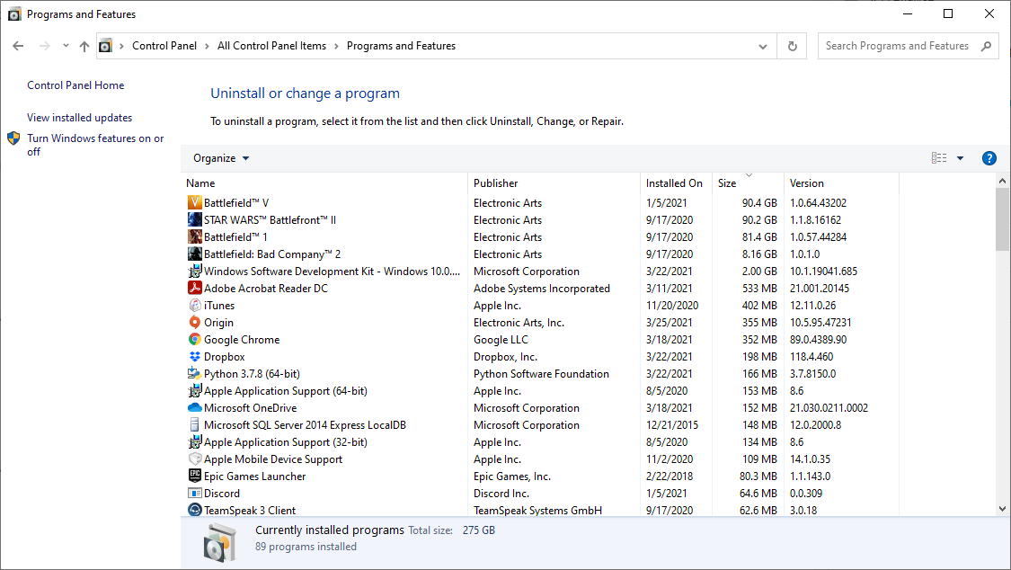Open help with the blue question mark
Image resolution: width=1011 pixels, height=570 pixels.
pos(989,158)
